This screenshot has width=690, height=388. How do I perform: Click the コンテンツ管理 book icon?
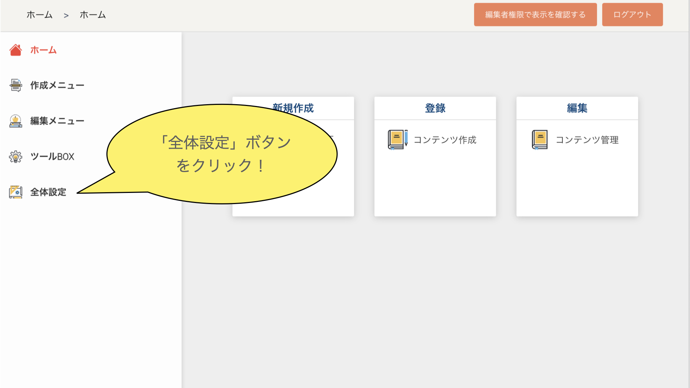point(539,140)
